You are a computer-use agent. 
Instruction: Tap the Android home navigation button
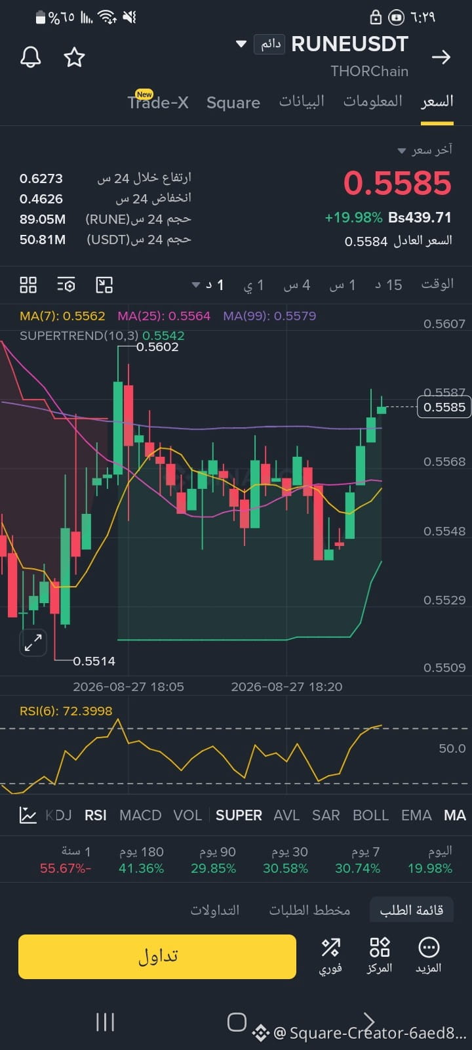coord(237,1022)
